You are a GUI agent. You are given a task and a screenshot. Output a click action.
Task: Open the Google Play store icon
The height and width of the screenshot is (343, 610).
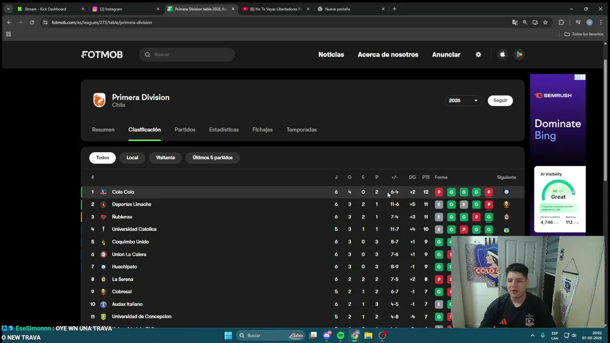click(x=519, y=54)
